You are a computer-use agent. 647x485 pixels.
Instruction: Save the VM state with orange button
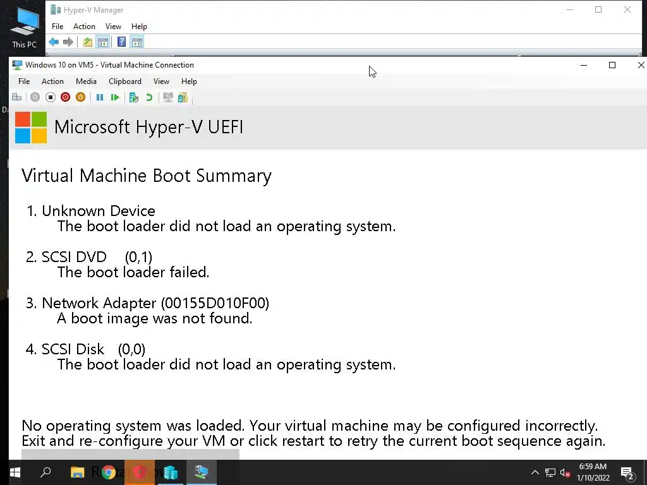point(80,97)
